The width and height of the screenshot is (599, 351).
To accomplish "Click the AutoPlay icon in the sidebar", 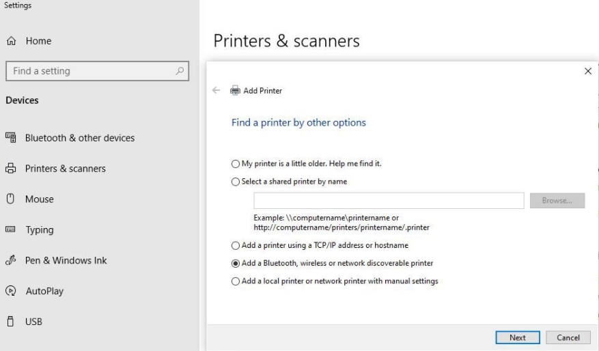I will click(x=11, y=291).
